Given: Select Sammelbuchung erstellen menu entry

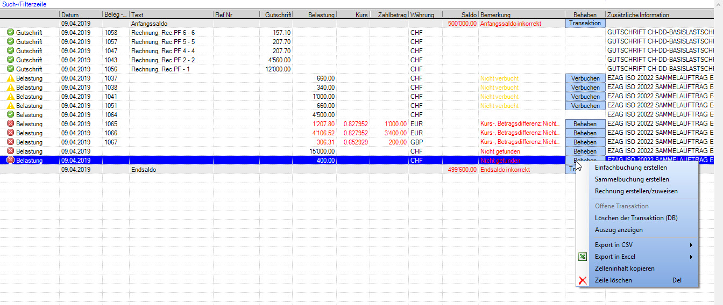Looking at the screenshot, I should [x=632, y=179].
